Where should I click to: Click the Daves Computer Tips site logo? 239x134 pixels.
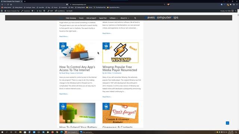pyautogui.click(x=161, y=17)
